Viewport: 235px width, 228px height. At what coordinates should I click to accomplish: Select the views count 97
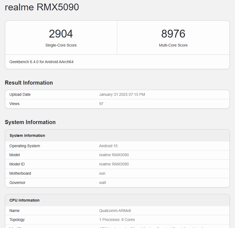[x=101, y=104]
